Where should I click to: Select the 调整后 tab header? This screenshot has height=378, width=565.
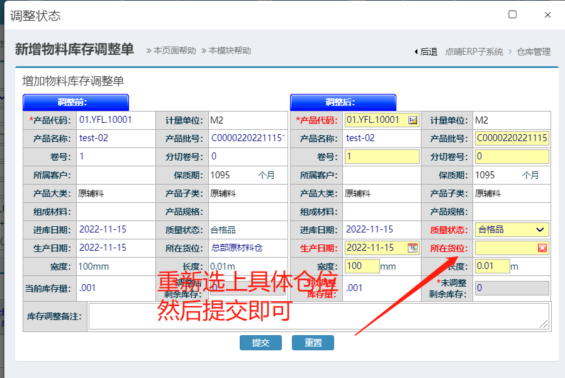343,102
